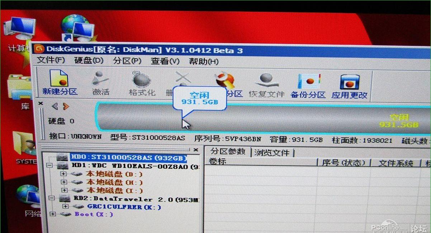Click the previous disk left arrow
Screen dimensions: 431x233
[55, 106]
